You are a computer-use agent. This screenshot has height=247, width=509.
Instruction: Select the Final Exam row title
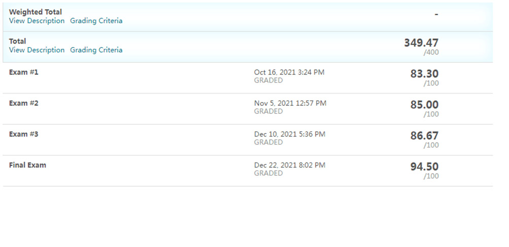(x=27, y=165)
